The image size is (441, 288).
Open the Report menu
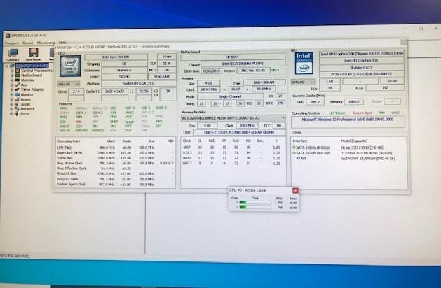click(28, 43)
